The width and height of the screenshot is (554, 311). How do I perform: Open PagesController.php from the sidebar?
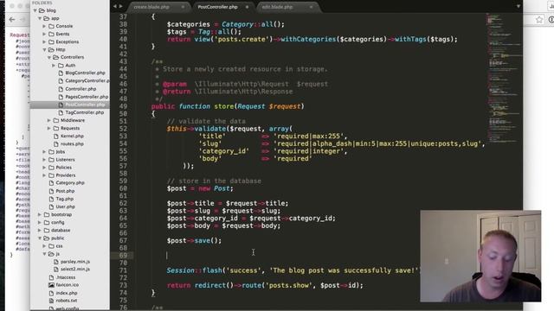tap(87, 97)
